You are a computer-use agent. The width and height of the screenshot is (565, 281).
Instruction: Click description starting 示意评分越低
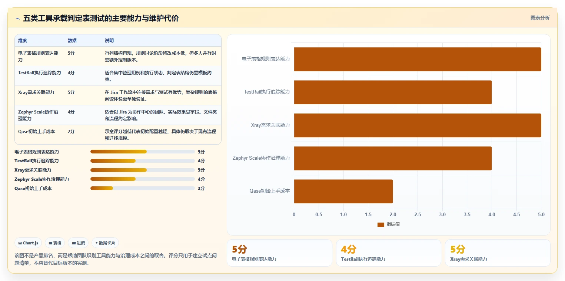click(160, 135)
